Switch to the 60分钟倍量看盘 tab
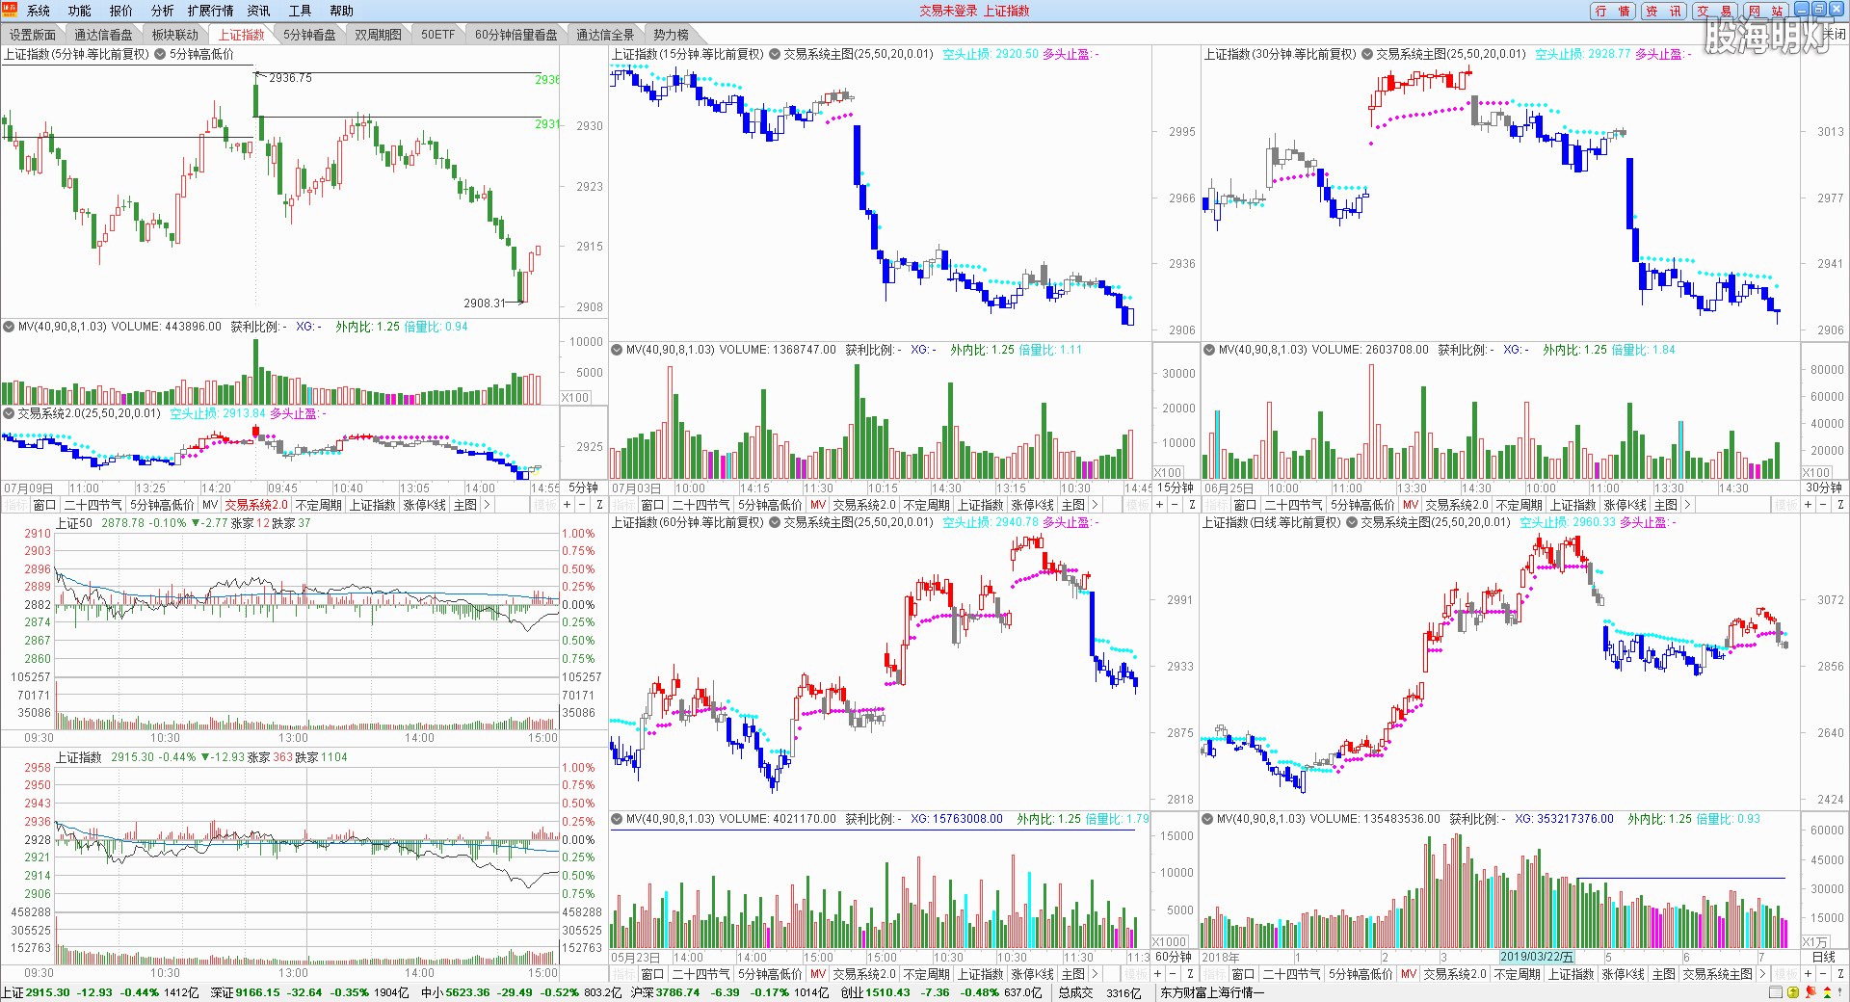The image size is (1850, 1002). (x=516, y=34)
